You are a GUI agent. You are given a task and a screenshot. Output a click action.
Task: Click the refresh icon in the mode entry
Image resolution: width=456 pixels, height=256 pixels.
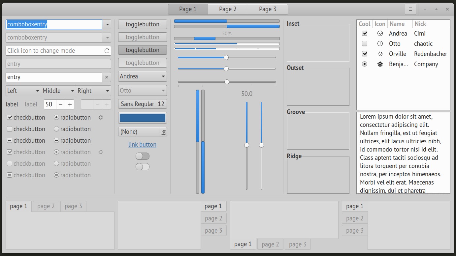[107, 51]
